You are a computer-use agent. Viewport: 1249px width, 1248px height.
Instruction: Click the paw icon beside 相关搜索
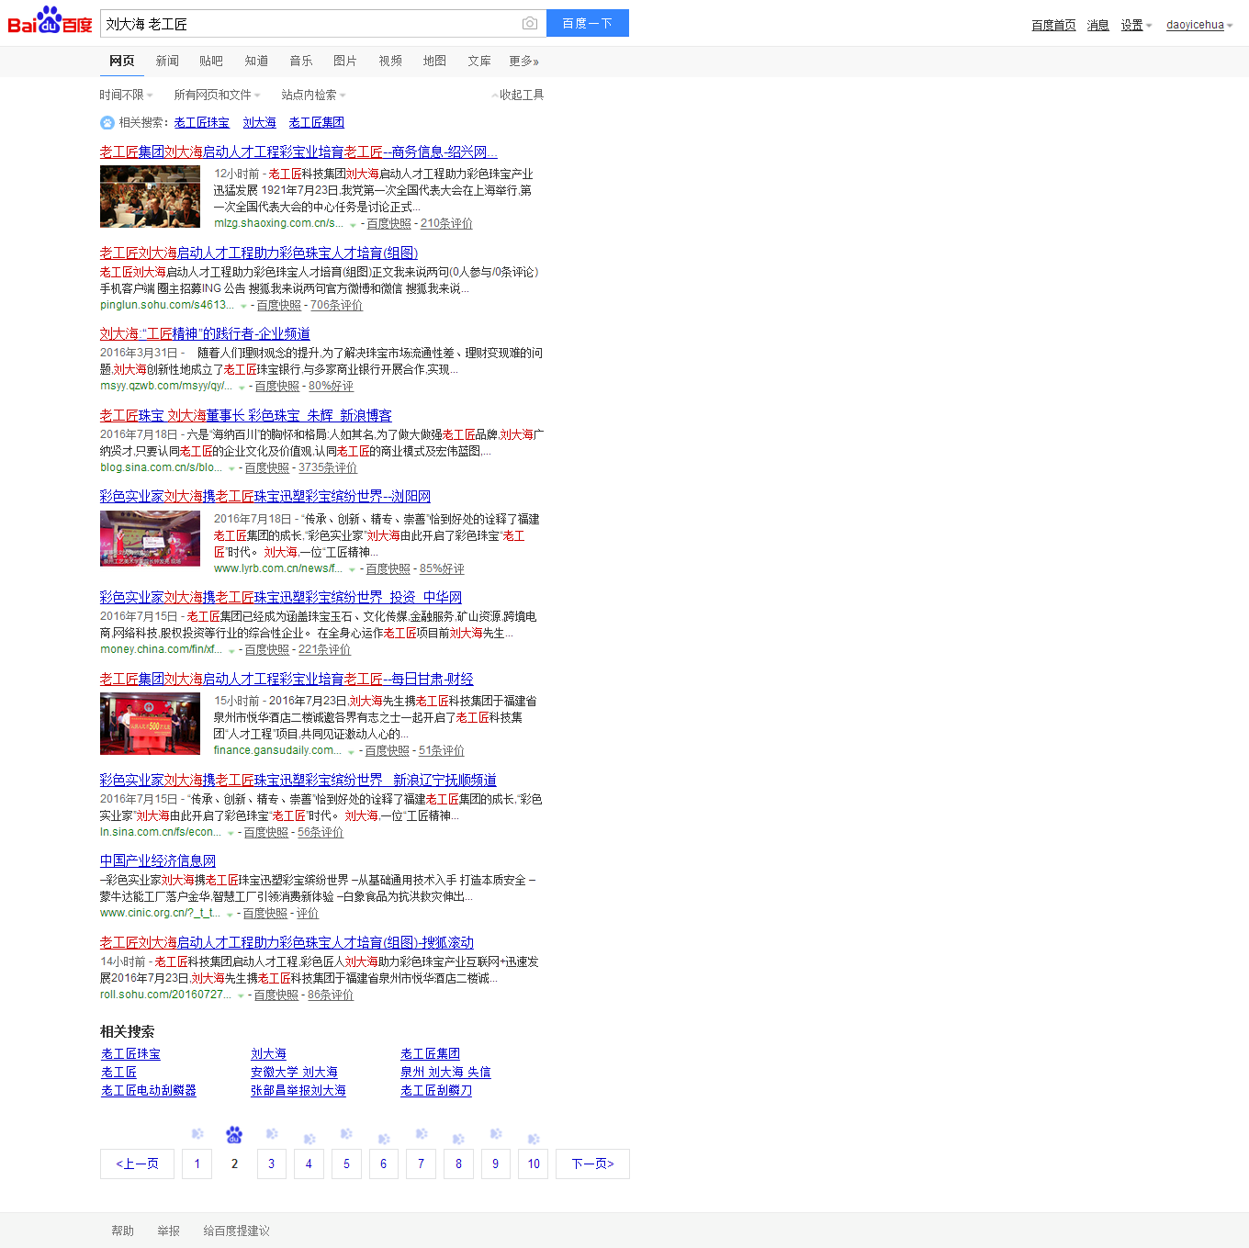107,122
